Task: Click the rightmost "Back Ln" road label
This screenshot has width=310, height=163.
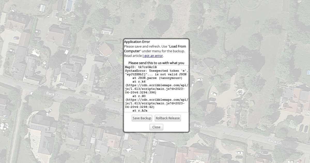Action: pyautogui.click(x=274, y=142)
